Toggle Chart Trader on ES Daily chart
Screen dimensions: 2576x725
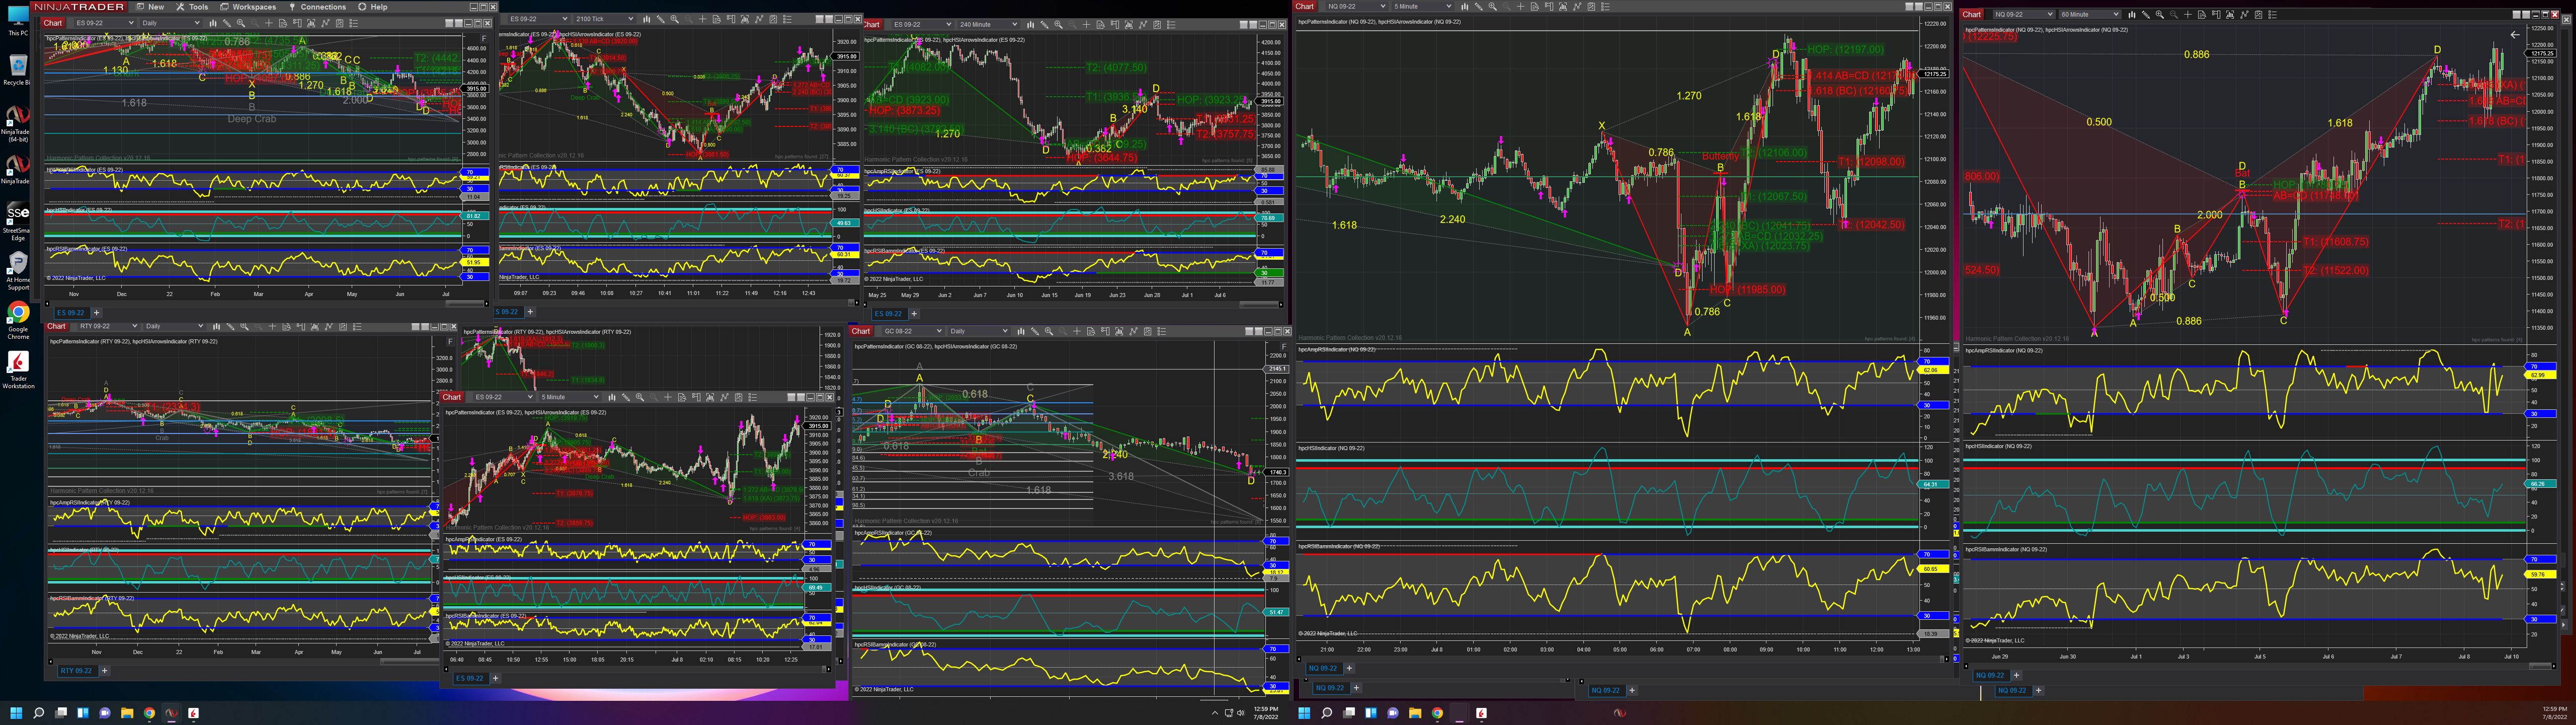click(297, 22)
